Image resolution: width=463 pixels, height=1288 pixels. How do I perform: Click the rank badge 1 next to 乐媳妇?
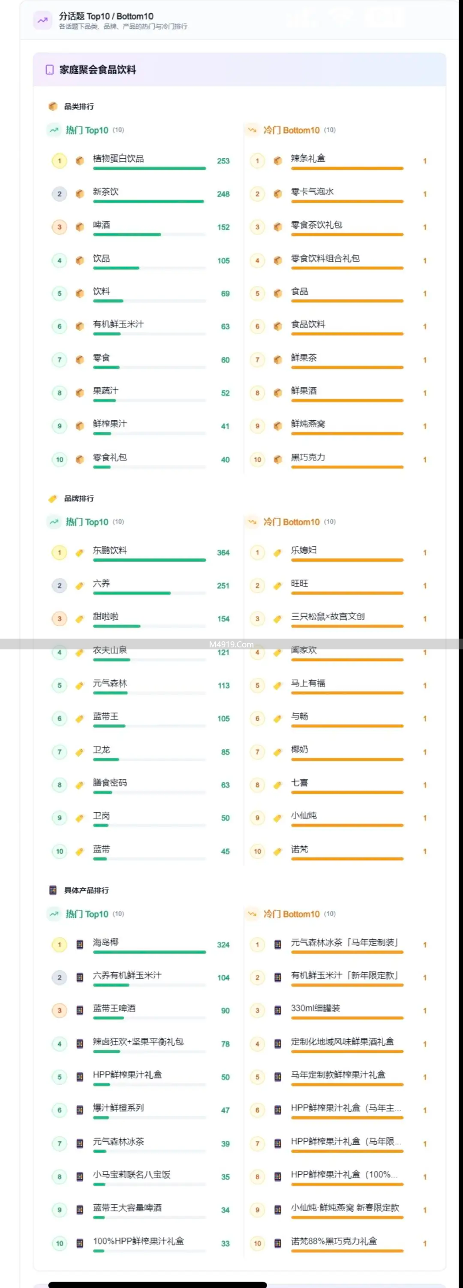click(x=258, y=552)
